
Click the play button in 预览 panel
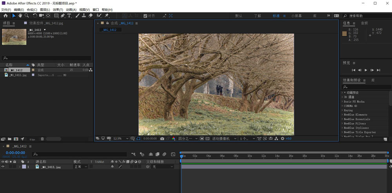[366, 70]
